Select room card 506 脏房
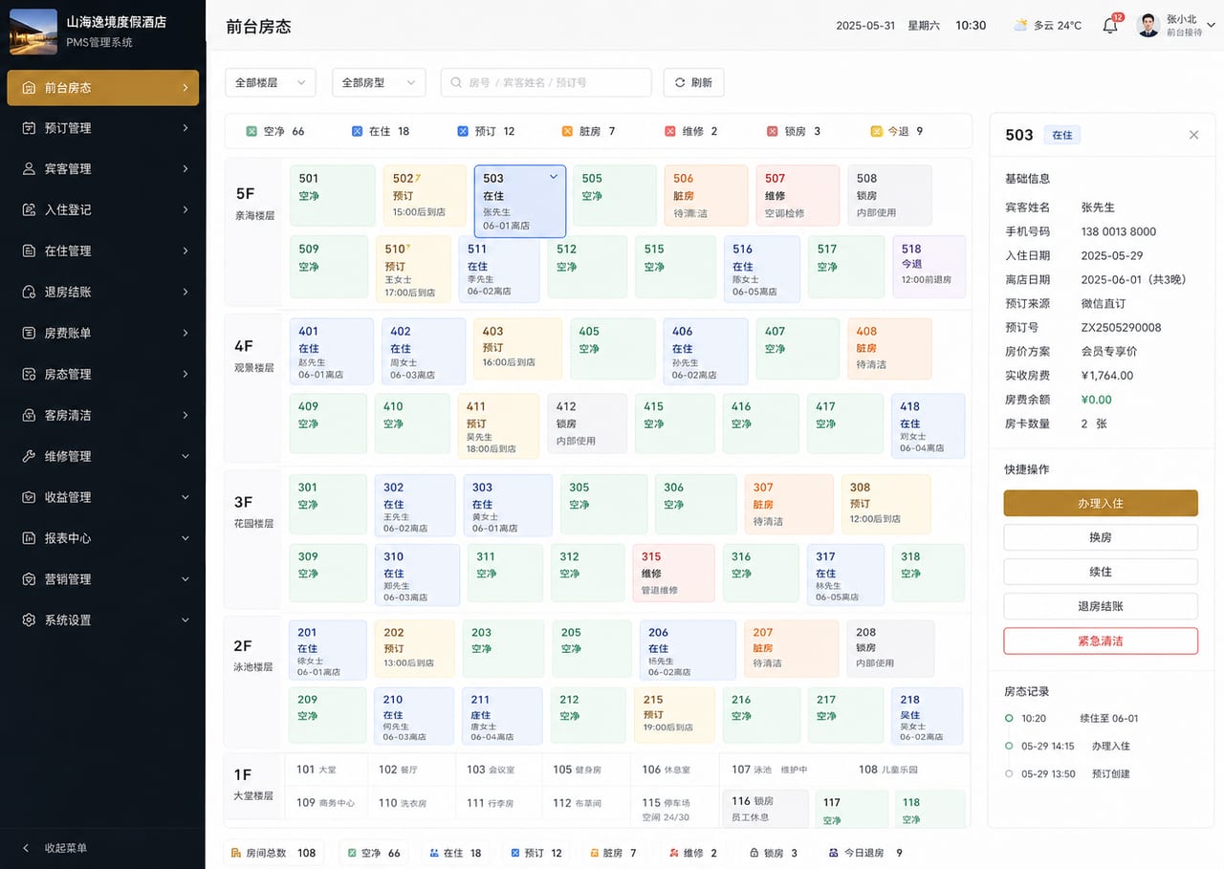This screenshot has width=1224, height=869. pyautogui.click(x=706, y=196)
